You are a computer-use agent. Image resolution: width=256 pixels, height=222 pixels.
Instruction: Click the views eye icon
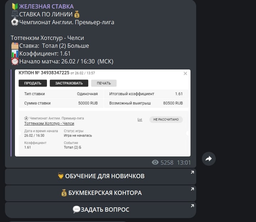point(155,162)
